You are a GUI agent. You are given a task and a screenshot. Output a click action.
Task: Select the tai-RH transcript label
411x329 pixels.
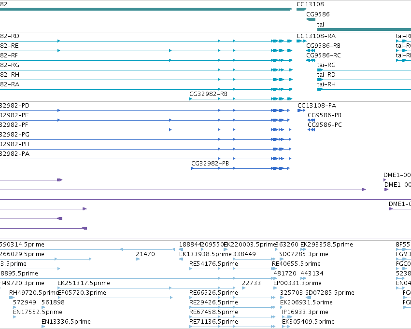(x=326, y=84)
